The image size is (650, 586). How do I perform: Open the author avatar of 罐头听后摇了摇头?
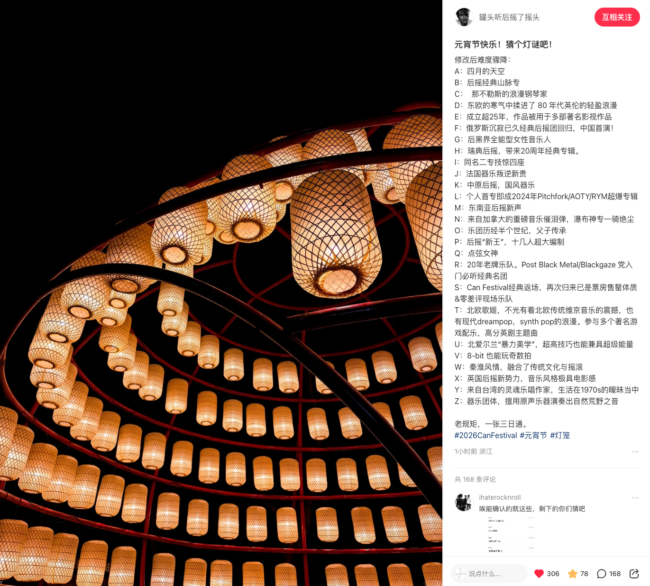[464, 17]
